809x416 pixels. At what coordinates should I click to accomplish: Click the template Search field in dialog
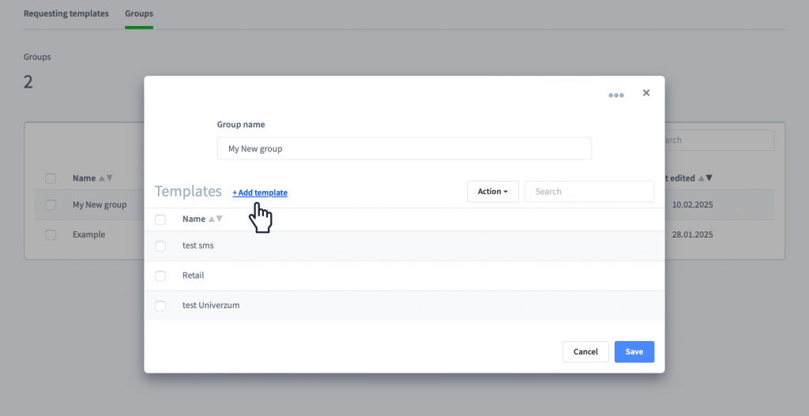coord(589,191)
